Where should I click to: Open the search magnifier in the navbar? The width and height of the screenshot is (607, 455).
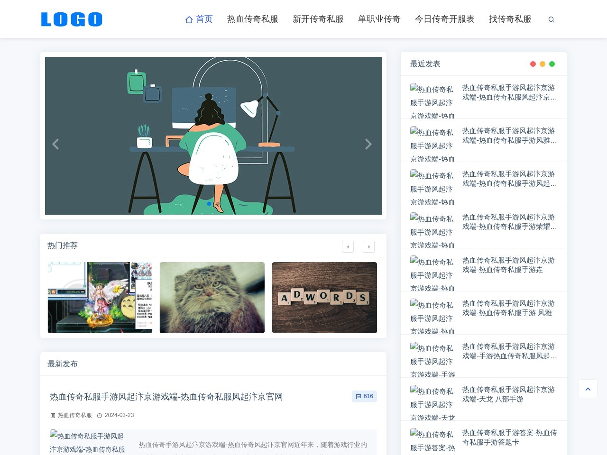[x=551, y=19]
